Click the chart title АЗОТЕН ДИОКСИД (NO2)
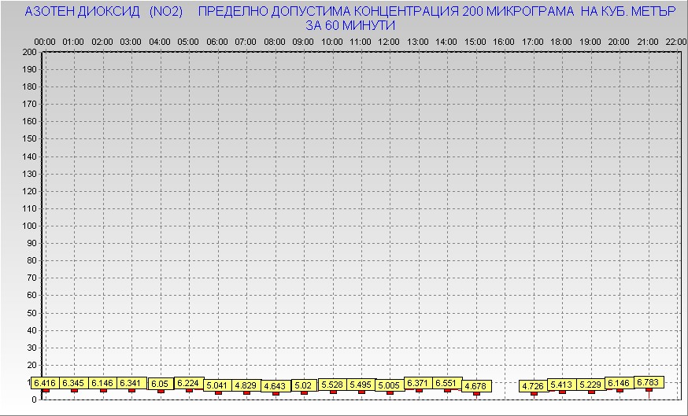Image resolution: width=688 pixels, height=416 pixels. 104,13
